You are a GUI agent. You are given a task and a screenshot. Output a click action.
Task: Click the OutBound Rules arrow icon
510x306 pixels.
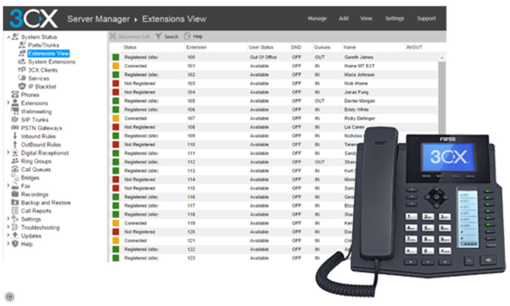[15, 144]
